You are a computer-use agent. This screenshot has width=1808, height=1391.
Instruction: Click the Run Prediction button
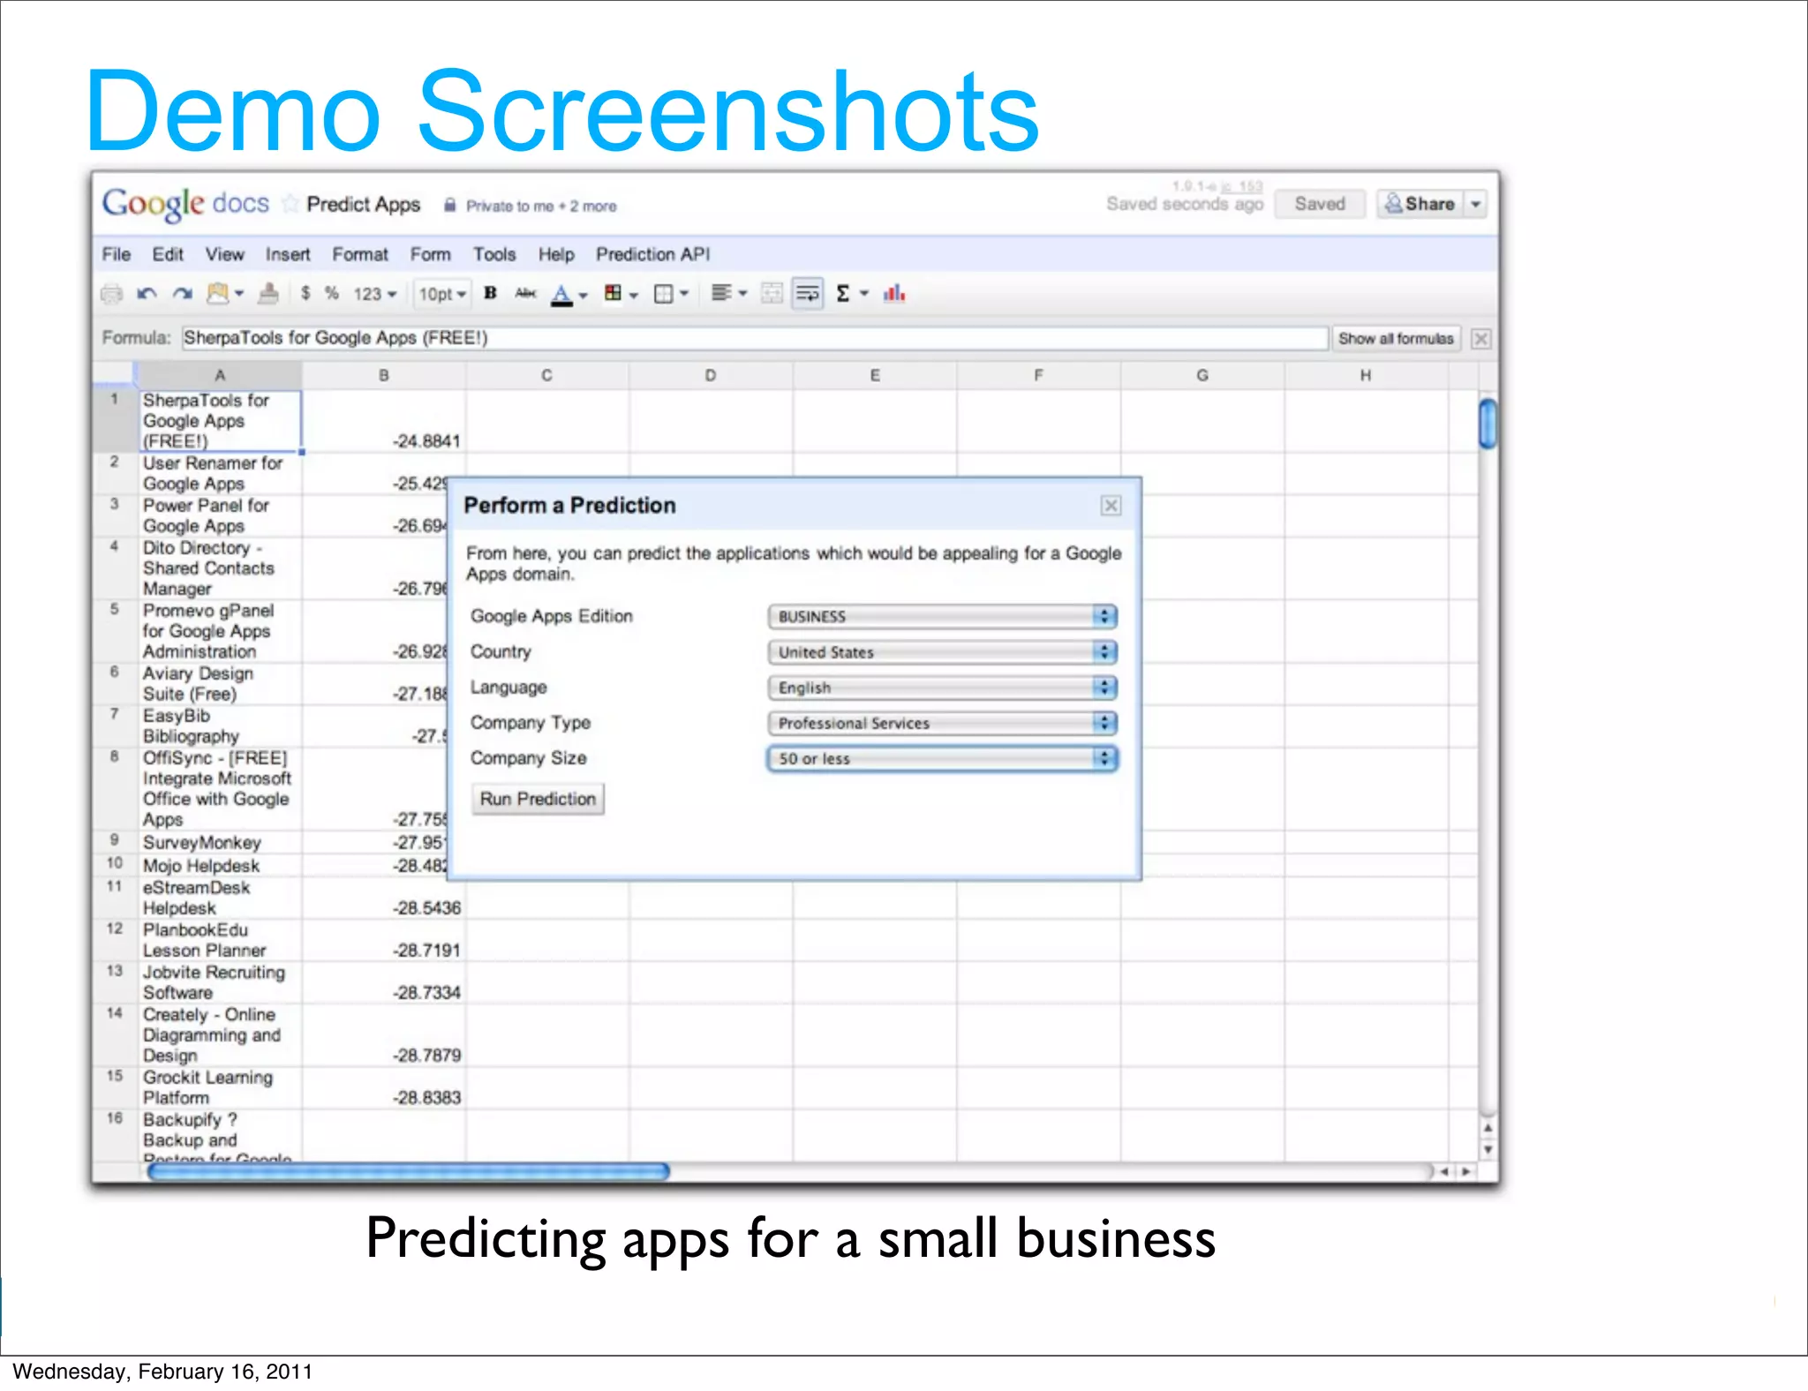pyautogui.click(x=538, y=799)
